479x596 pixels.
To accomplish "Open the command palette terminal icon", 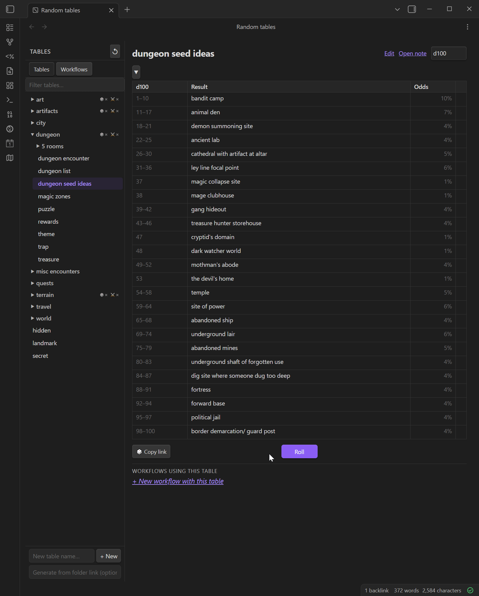I will 10,100.
